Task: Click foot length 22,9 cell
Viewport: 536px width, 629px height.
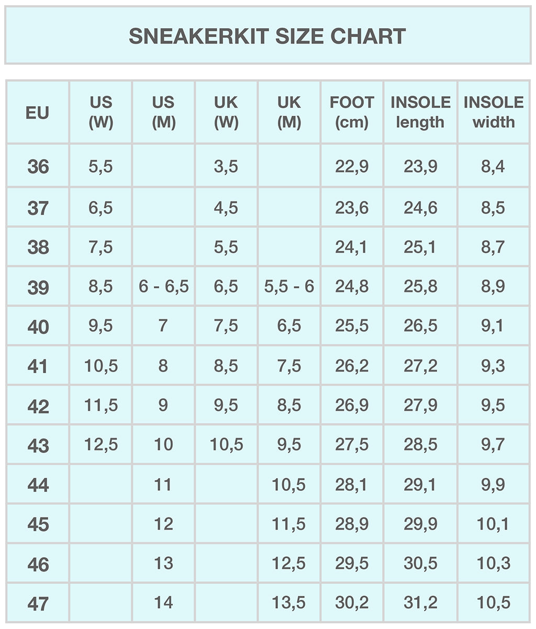Action: [x=352, y=167]
